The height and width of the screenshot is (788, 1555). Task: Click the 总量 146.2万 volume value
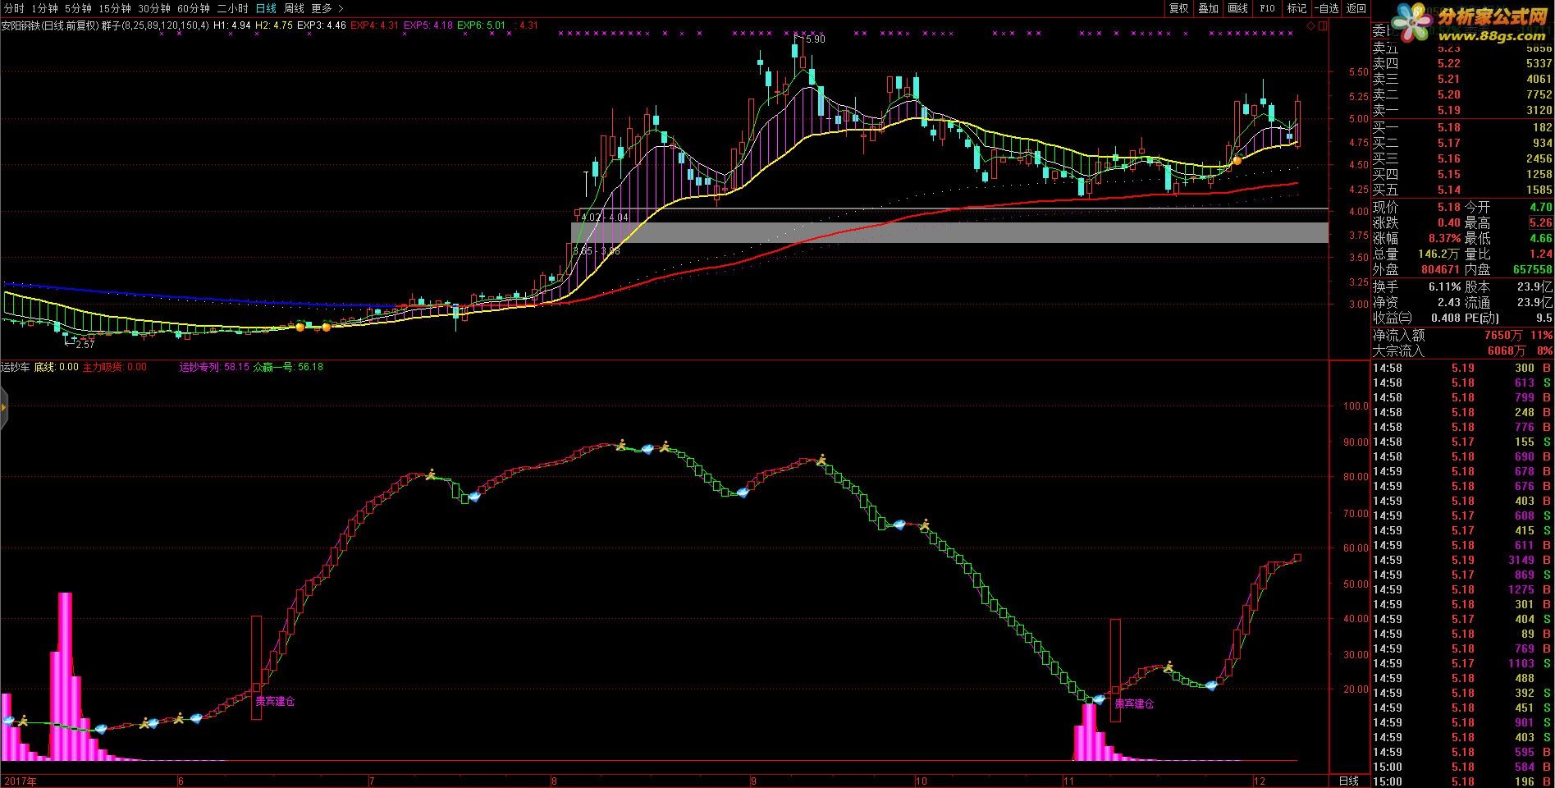click(1438, 254)
